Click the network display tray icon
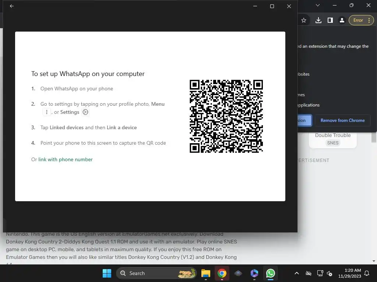 [x=320, y=273]
